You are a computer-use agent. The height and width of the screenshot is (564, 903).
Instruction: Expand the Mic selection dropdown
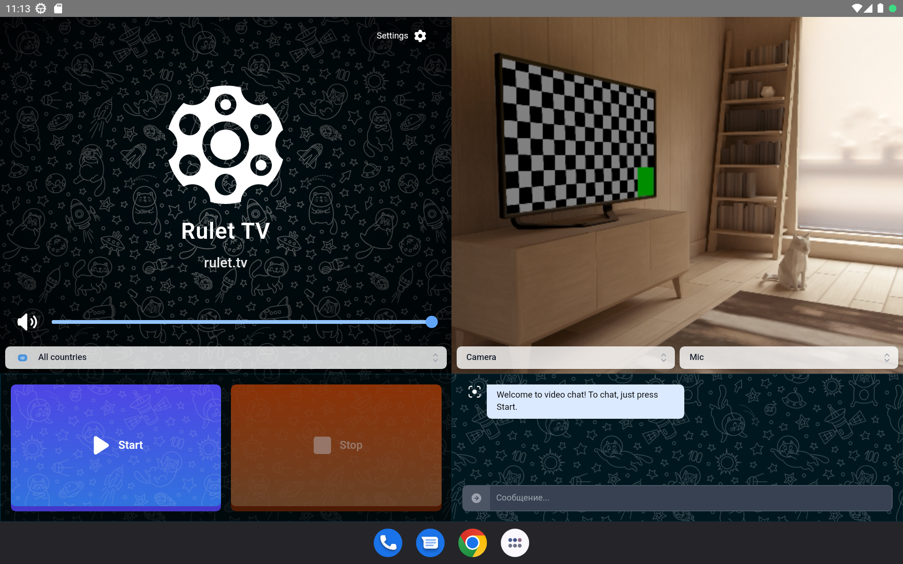(x=788, y=357)
